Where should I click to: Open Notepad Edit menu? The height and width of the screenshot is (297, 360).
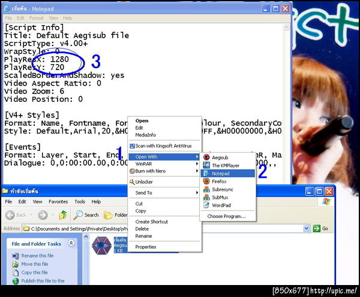pos(20,18)
